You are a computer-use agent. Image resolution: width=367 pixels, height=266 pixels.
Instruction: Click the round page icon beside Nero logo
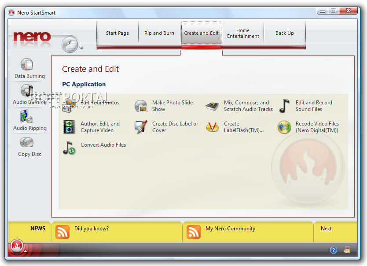tap(70, 44)
